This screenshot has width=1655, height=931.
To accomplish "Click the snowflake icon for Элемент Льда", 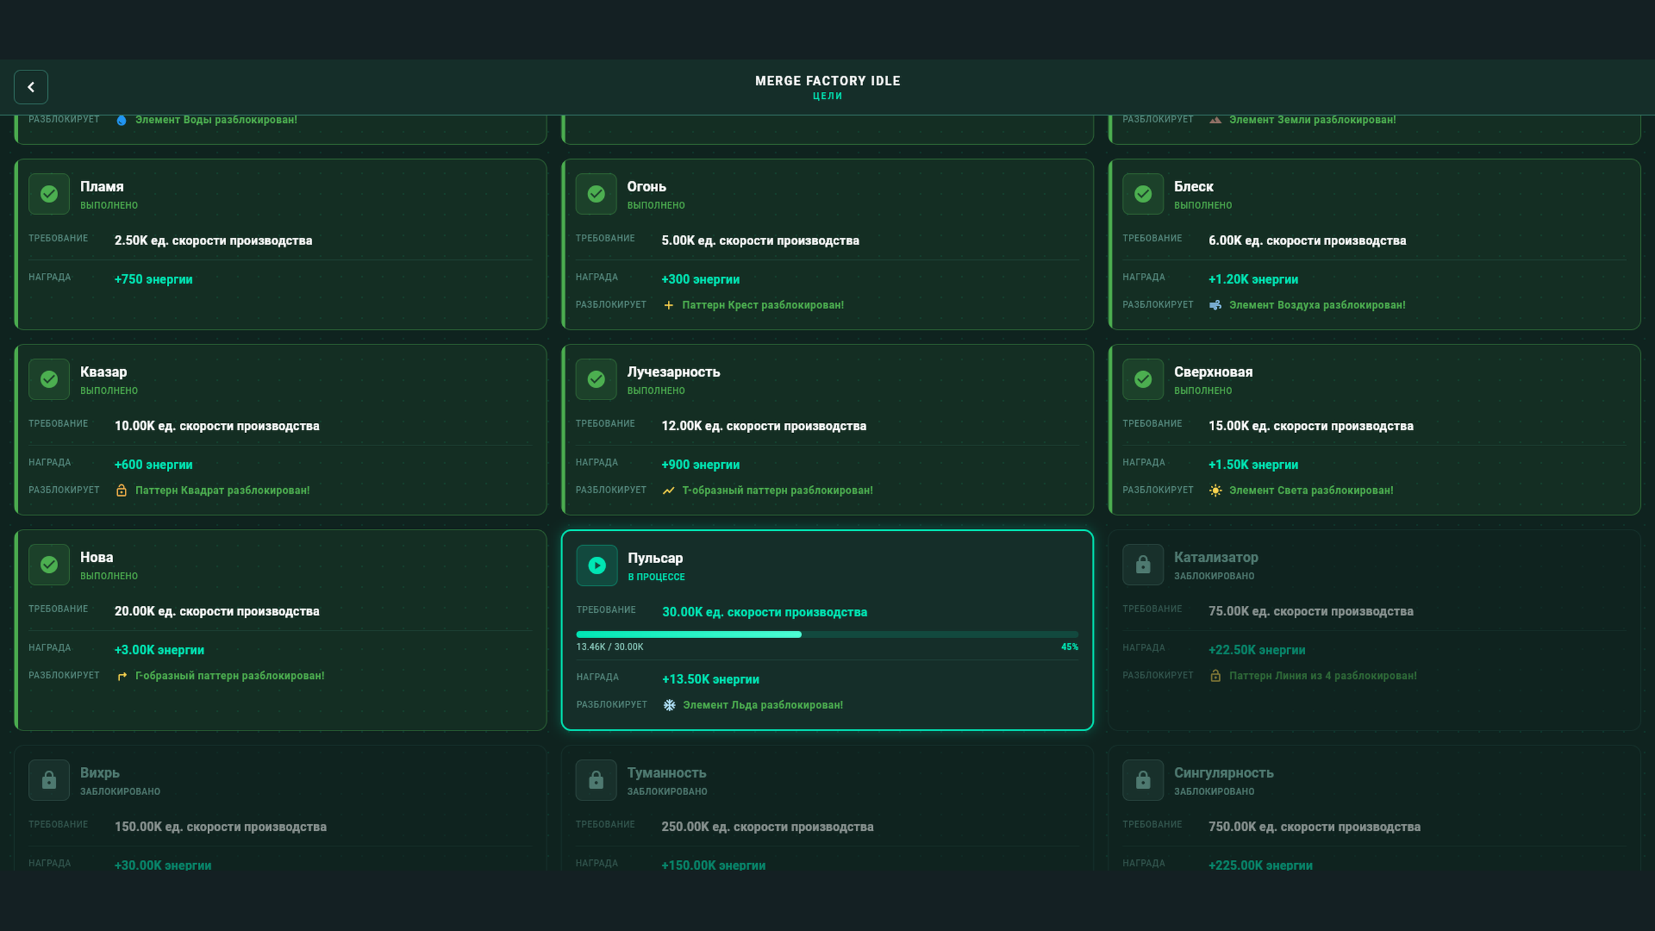I will [x=668, y=705].
